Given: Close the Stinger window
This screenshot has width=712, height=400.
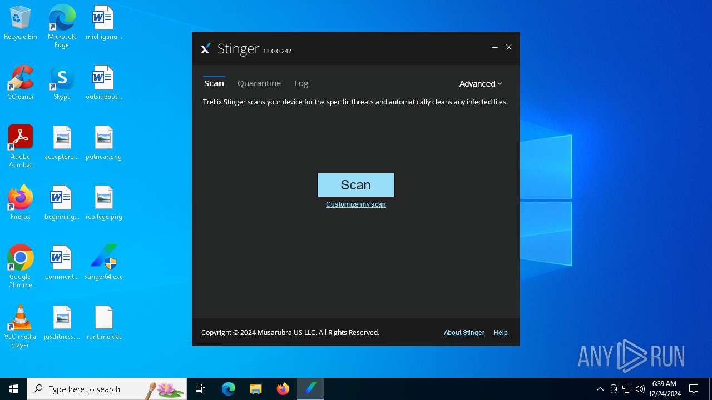Looking at the screenshot, I should coord(508,48).
